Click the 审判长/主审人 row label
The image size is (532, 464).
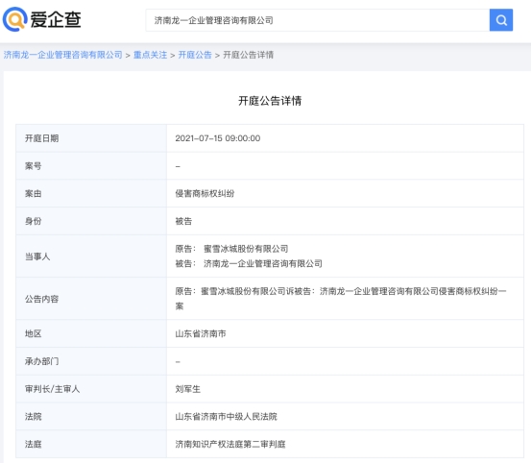click(x=52, y=389)
